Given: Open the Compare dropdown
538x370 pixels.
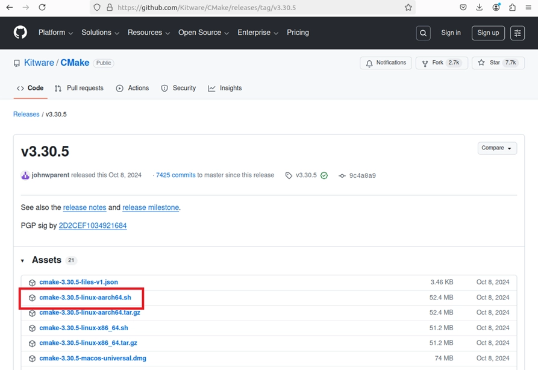Looking at the screenshot, I should coord(497,148).
